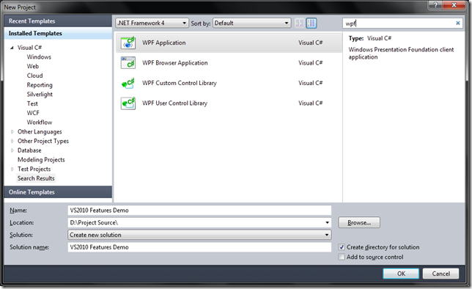The height and width of the screenshot is (289, 472).
Task: Click into the project Name field
Action: 199,211
